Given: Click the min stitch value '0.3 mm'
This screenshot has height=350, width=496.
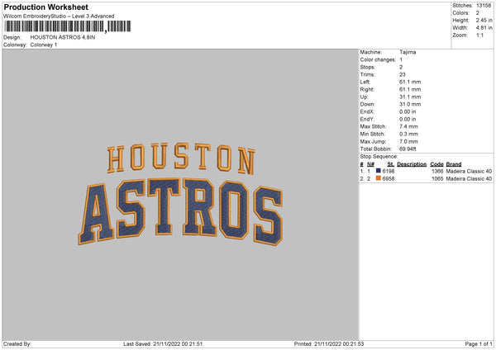Looking at the screenshot, I should click(408, 135).
